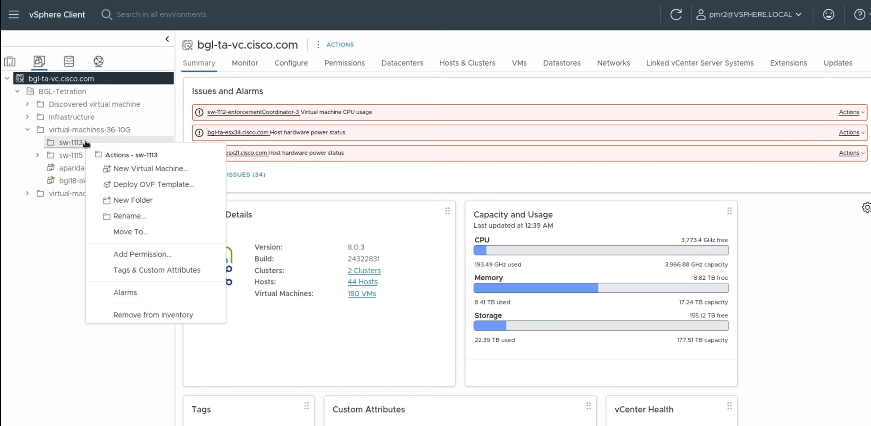The width and height of the screenshot is (871, 426).
Task: Switch to the Networks tab
Action: (613, 63)
